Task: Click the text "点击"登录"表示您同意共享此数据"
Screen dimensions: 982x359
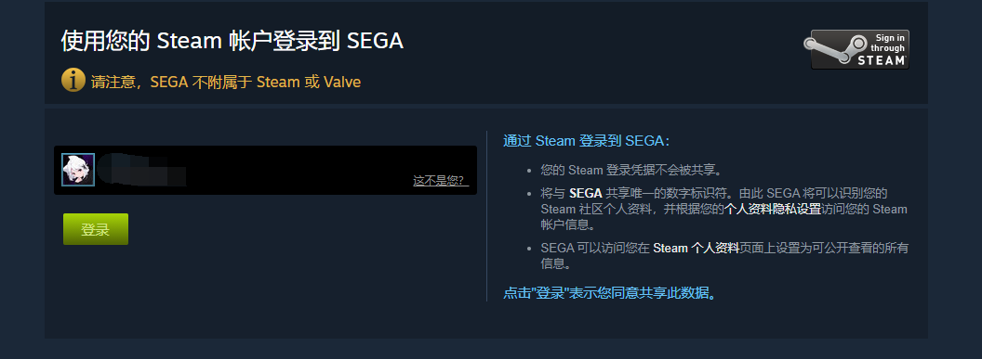Action: (x=611, y=293)
